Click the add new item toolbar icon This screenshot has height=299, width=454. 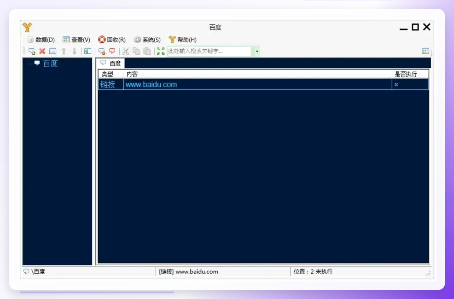point(32,51)
